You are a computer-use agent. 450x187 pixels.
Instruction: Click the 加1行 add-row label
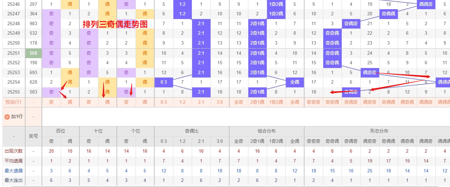click(x=17, y=117)
